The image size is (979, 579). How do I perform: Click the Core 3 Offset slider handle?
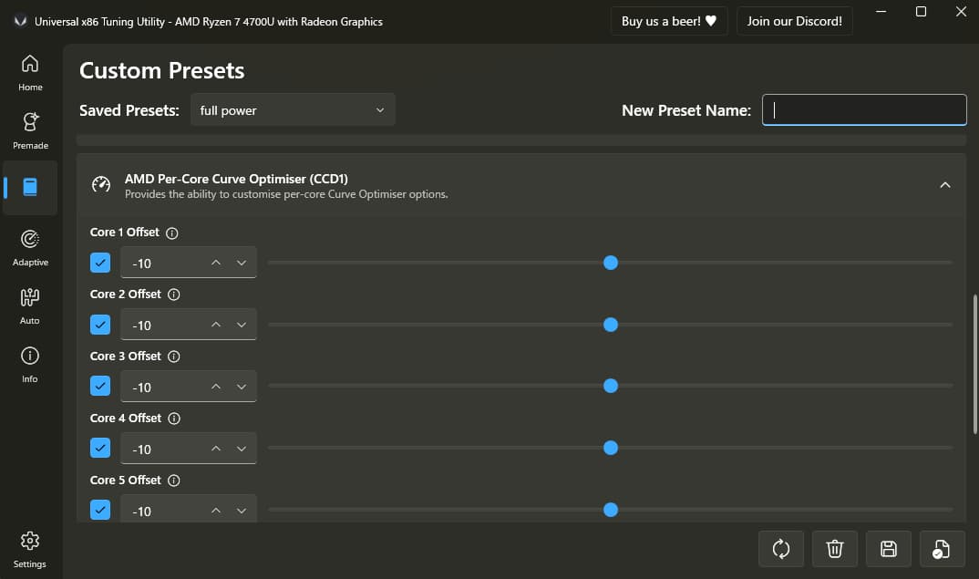pyautogui.click(x=611, y=386)
